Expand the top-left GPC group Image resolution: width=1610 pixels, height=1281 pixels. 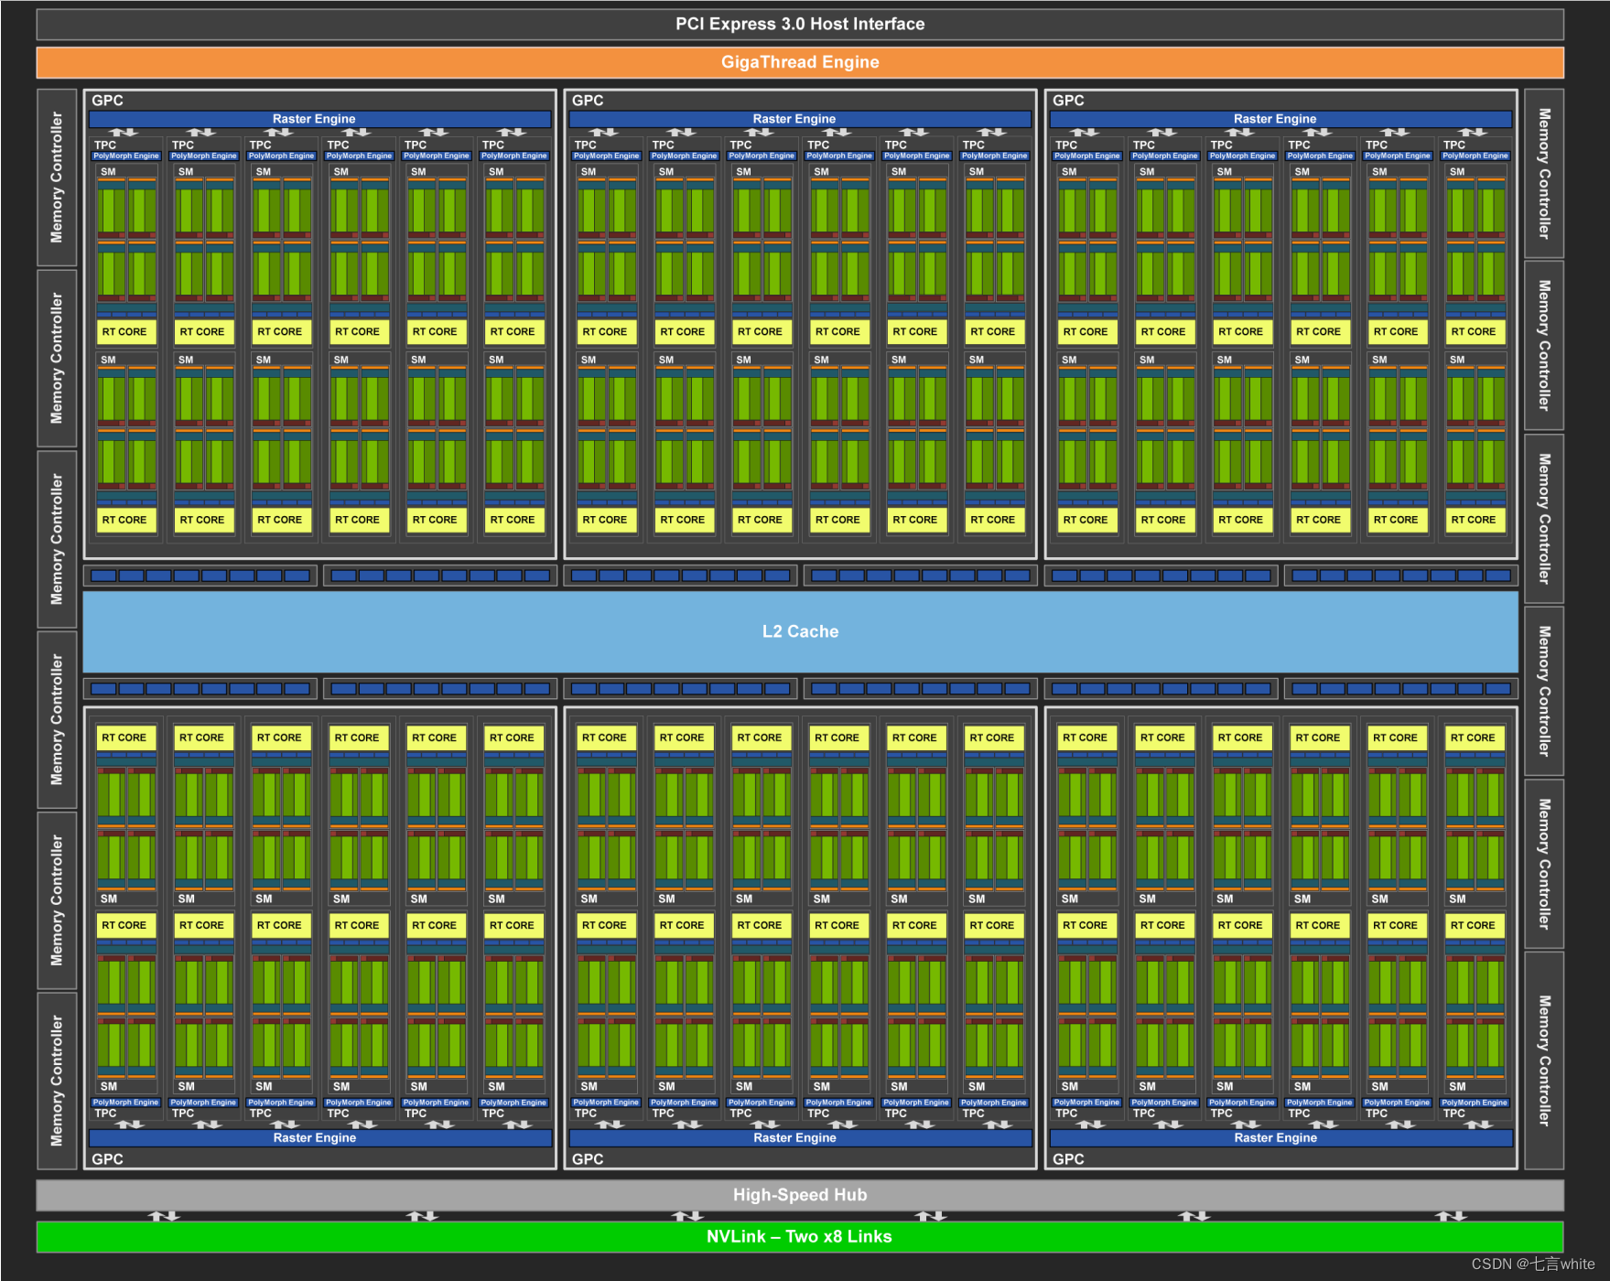pyautogui.click(x=110, y=101)
